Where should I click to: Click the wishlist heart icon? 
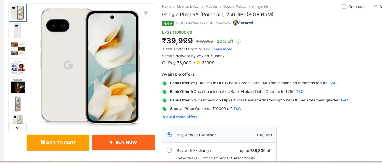146,13
